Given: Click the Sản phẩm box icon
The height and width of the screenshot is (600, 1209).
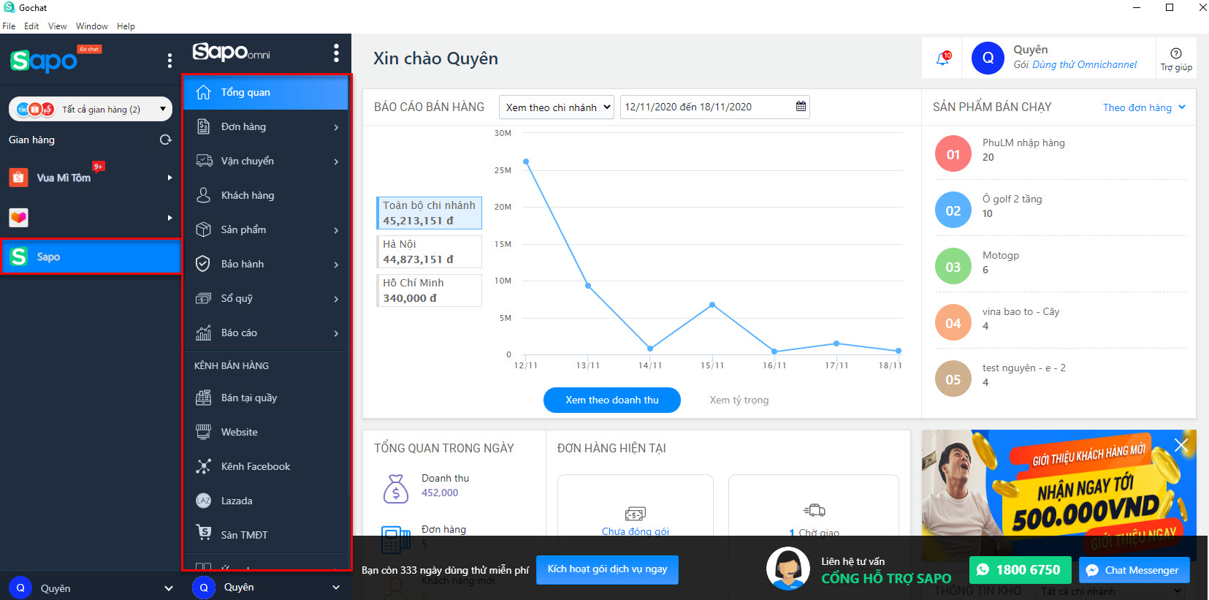Looking at the screenshot, I should pyautogui.click(x=204, y=229).
